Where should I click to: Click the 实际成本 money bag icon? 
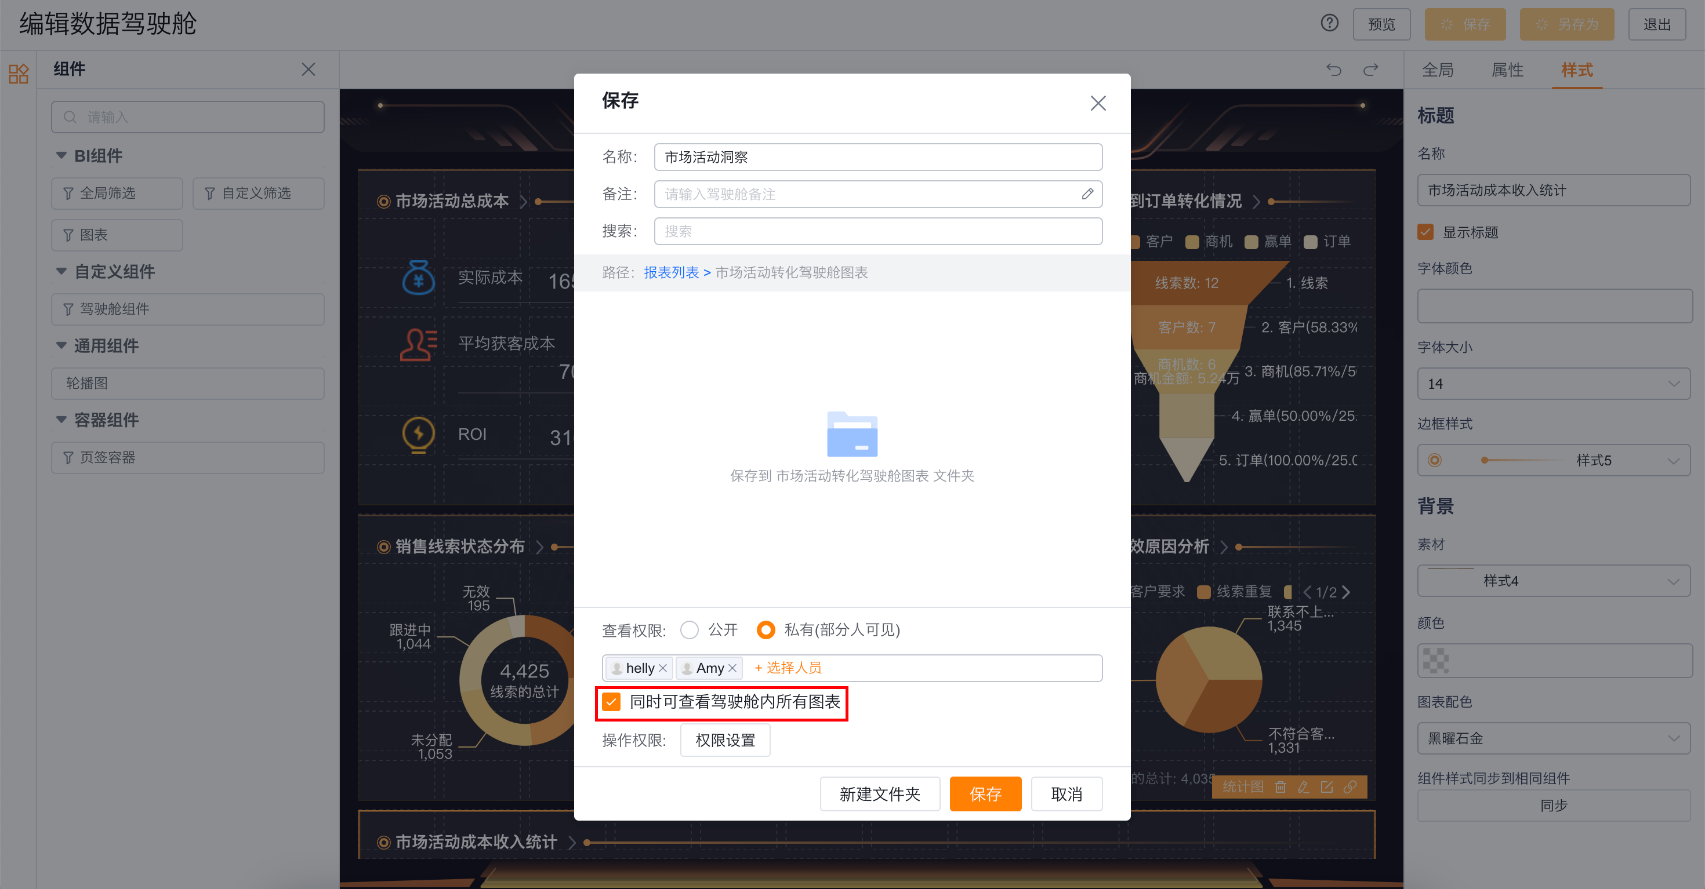[418, 278]
